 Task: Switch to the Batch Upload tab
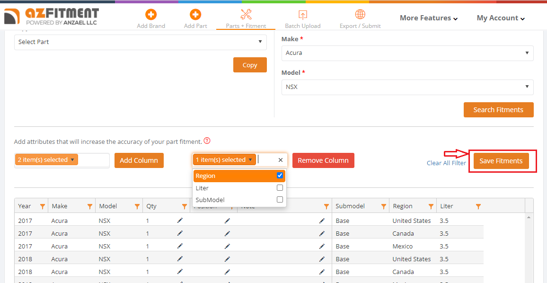(x=303, y=19)
